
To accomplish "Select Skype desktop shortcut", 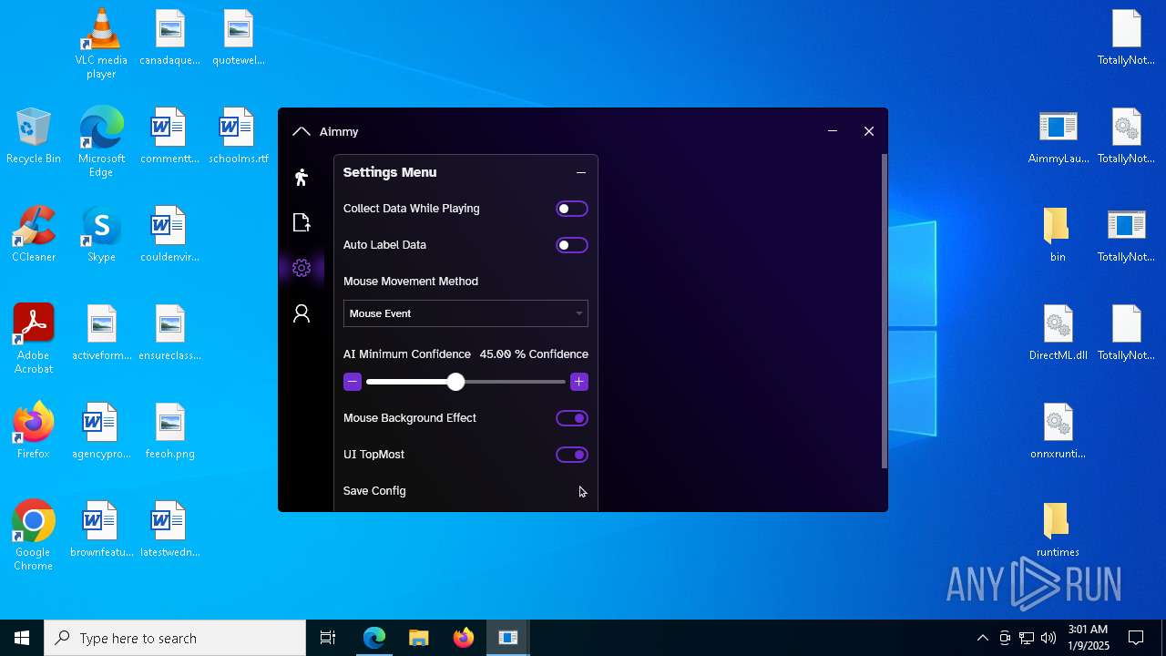I will [101, 233].
